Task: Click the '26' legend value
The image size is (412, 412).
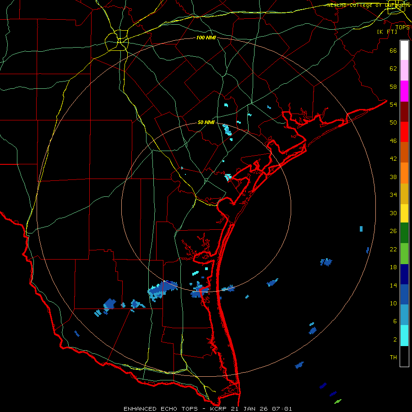Action: (393, 231)
